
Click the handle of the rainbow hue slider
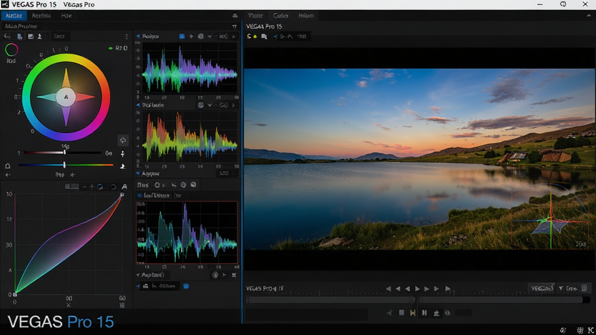64,165
